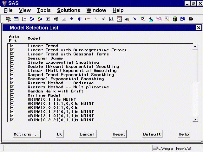Close the Model Selection List window
This screenshot has width=203, height=152.
pos(199,28)
